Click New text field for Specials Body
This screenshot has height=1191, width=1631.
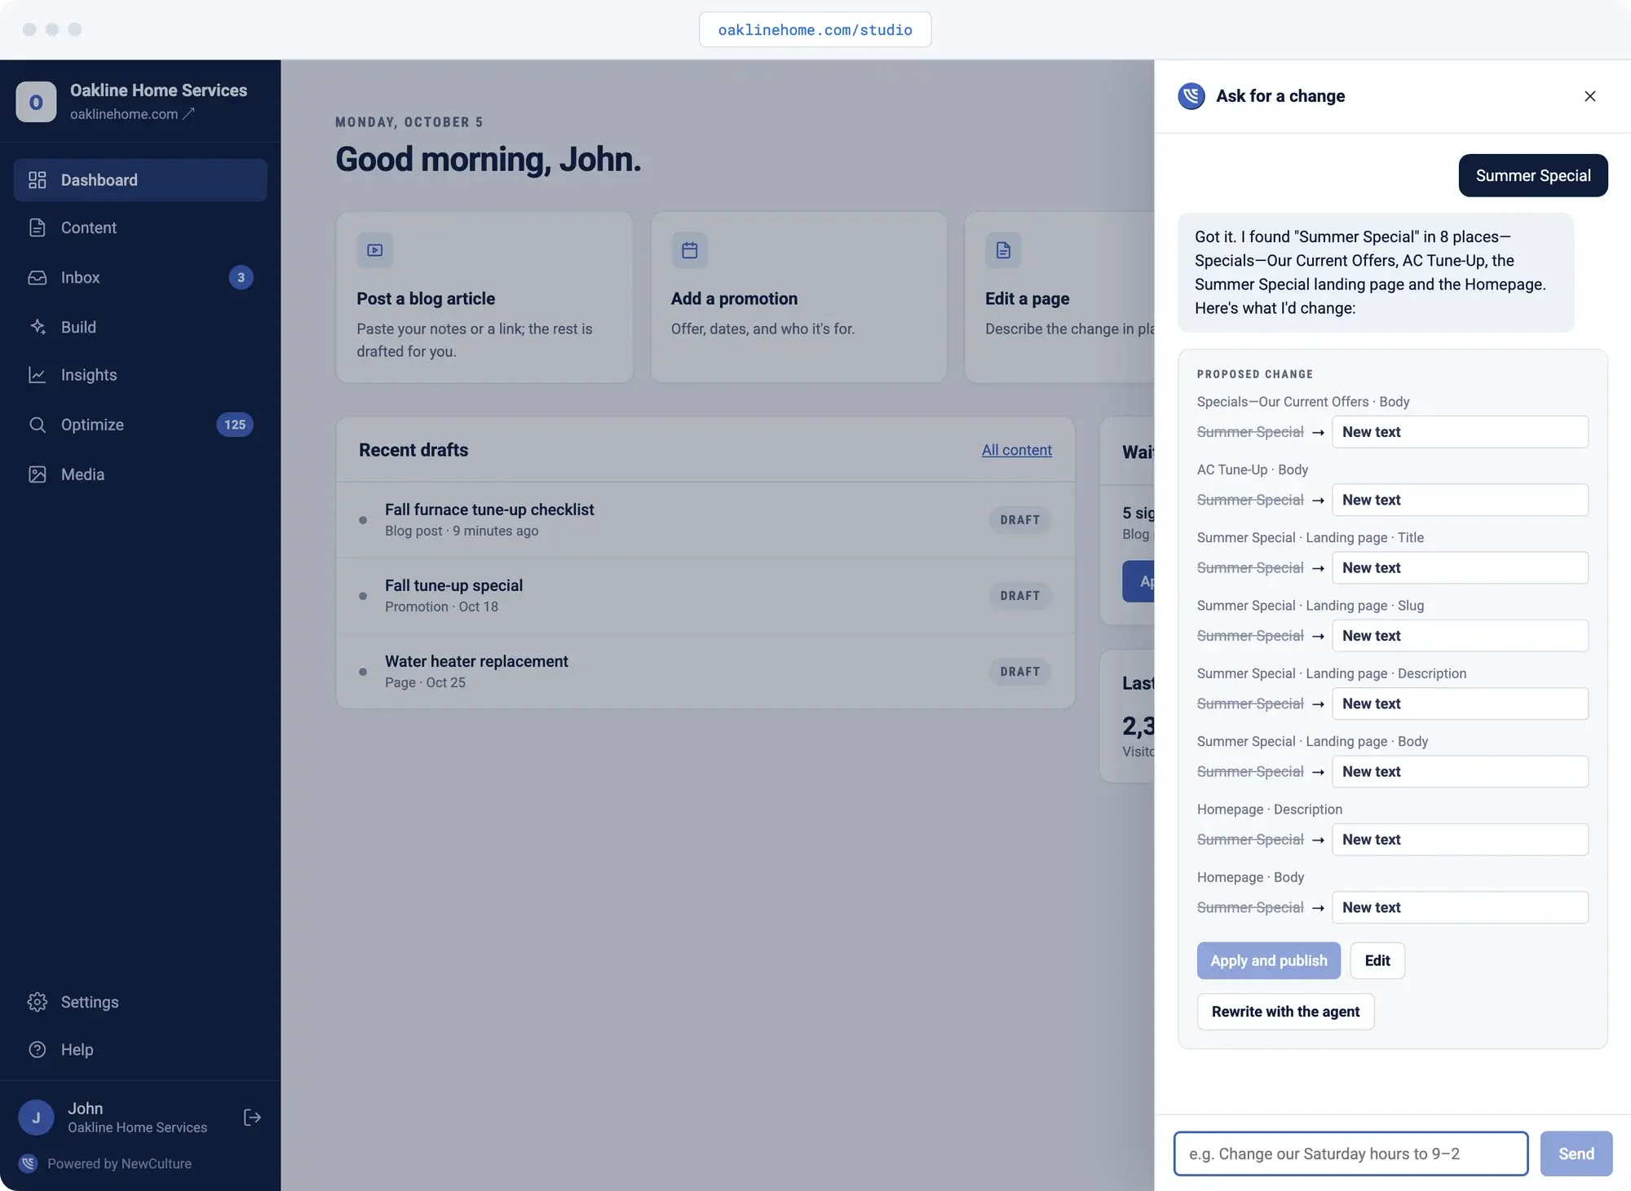[x=1460, y=432]
